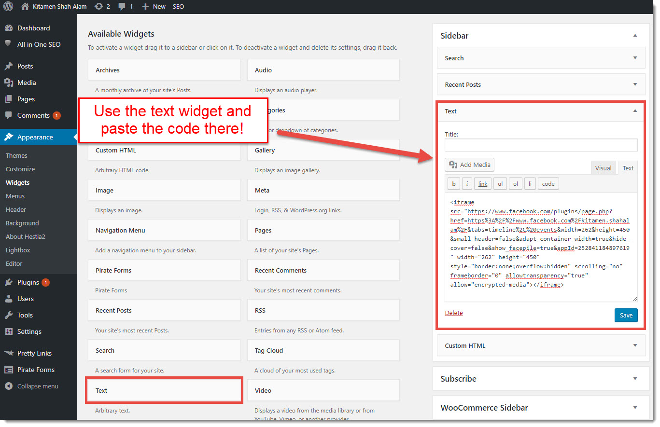
Task: Insert unordered list with ul button
Action: pyautogui.click(x=500, y=183)
